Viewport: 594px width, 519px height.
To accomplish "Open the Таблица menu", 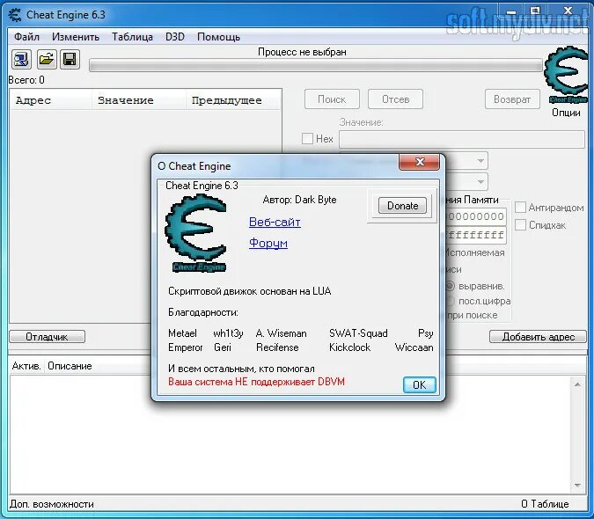I will [132, 37].
